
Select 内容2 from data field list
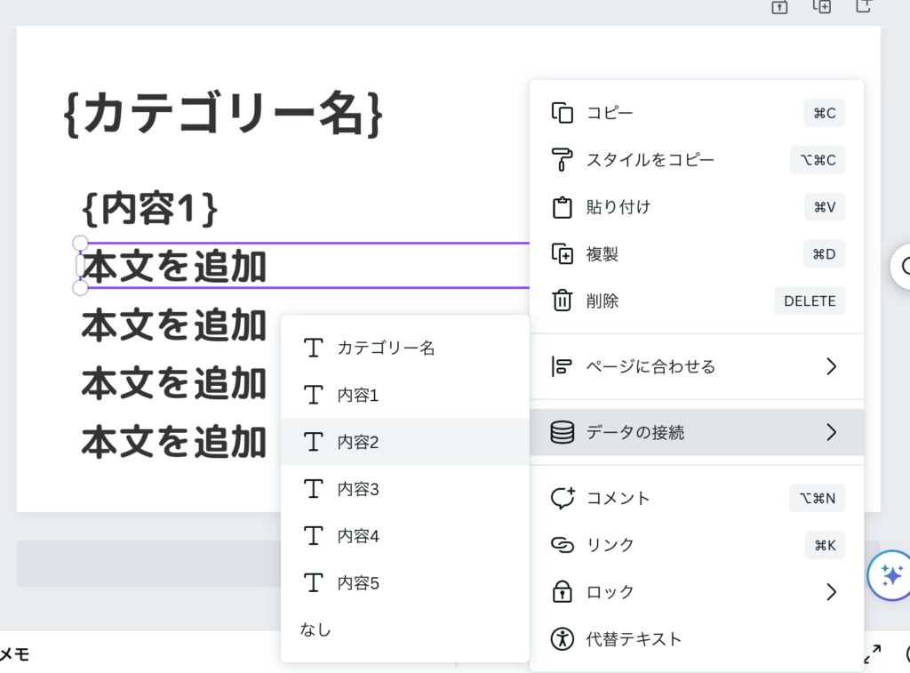(x=358, y=442)
